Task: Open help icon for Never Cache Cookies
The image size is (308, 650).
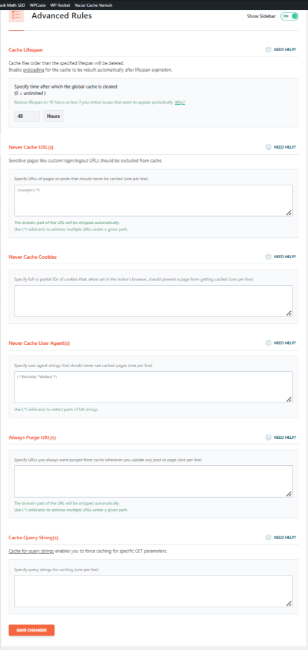Action: [268, 256]
